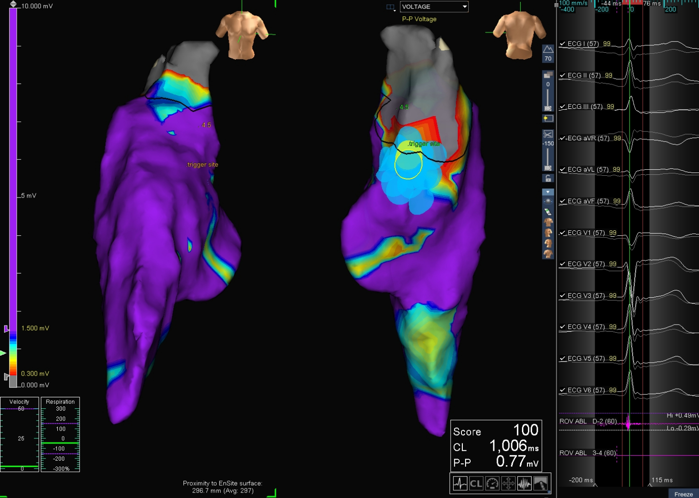
Task: Click the light source icon
Action: coord(548,118)
